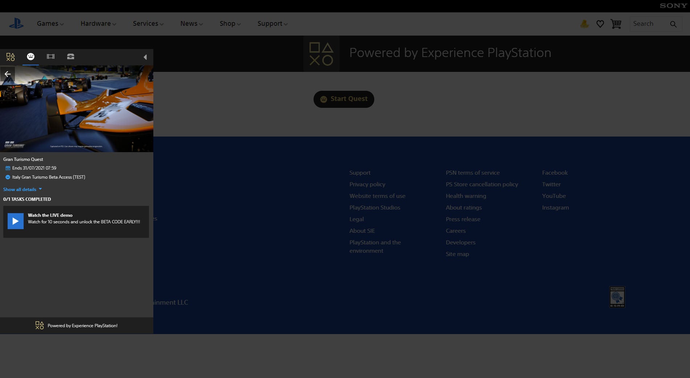The width and height of the screenshot is (690, 378).
Task: Select the Gran Turismo Quest title text
Action: (23, 159)
